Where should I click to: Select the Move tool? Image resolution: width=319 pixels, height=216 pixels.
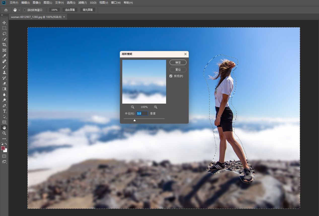(x=4, y=22)
